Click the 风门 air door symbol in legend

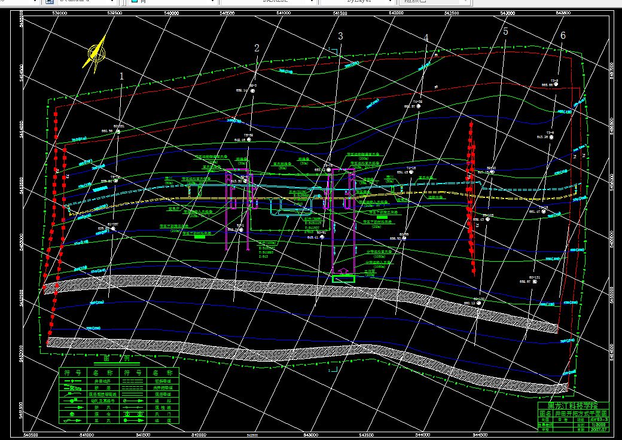click(x=134, y=414)
